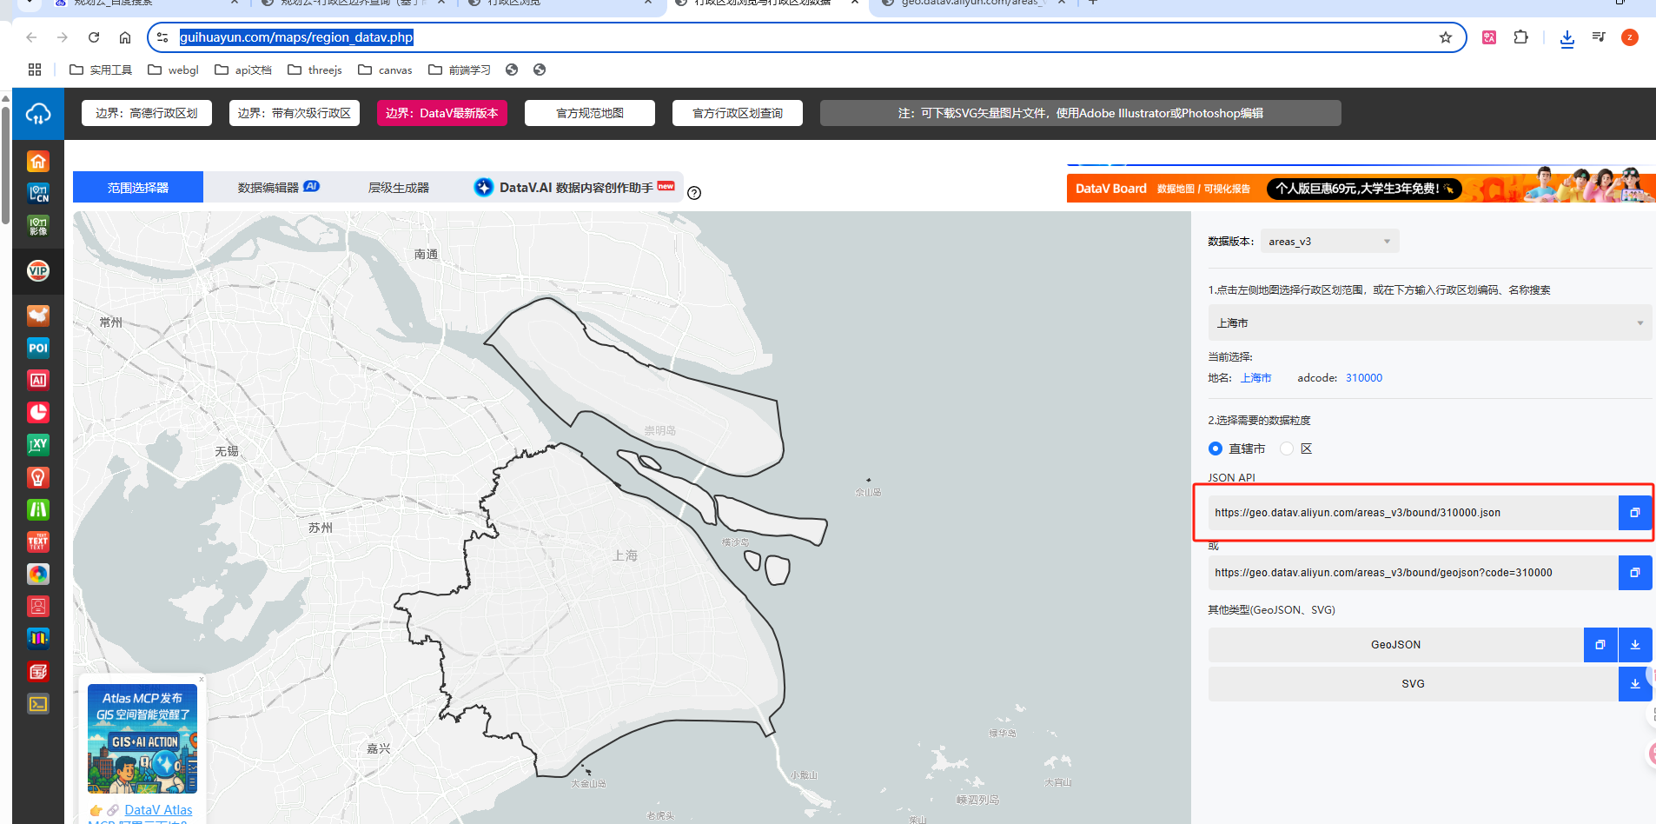Copy the 310000.json API URL
This screenshot has width=1656, height=824.
click(x=1634, y=513)
